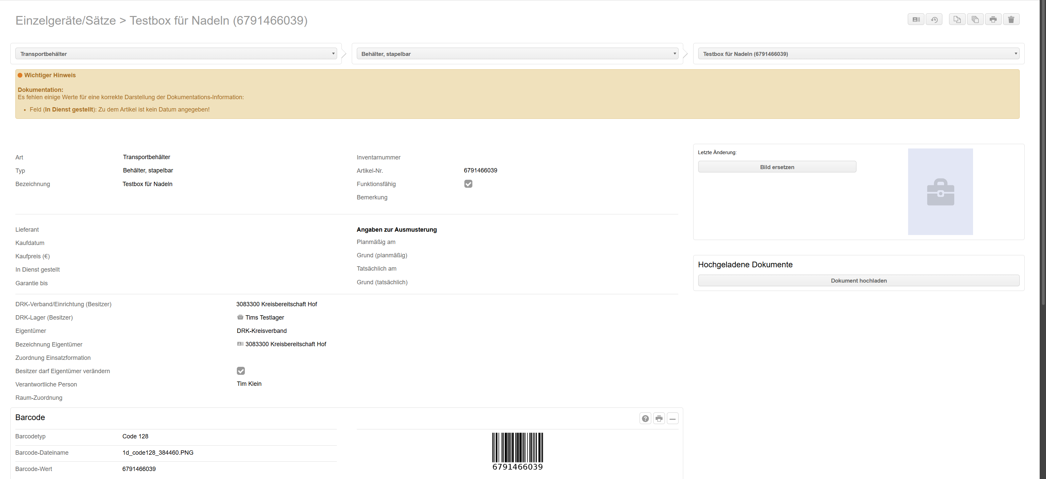The width and height of the screenshot is (1046, 479).
Task: Toggle the Funktionsfähig checkbox
Action: click(x=468, y=184)
